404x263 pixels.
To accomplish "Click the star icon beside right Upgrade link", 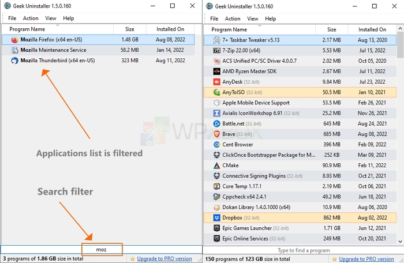I will 334,259.
